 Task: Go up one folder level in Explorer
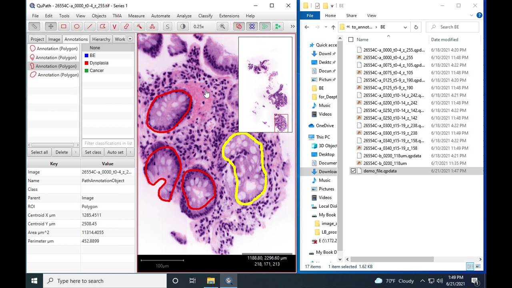[x=333, y=27]
